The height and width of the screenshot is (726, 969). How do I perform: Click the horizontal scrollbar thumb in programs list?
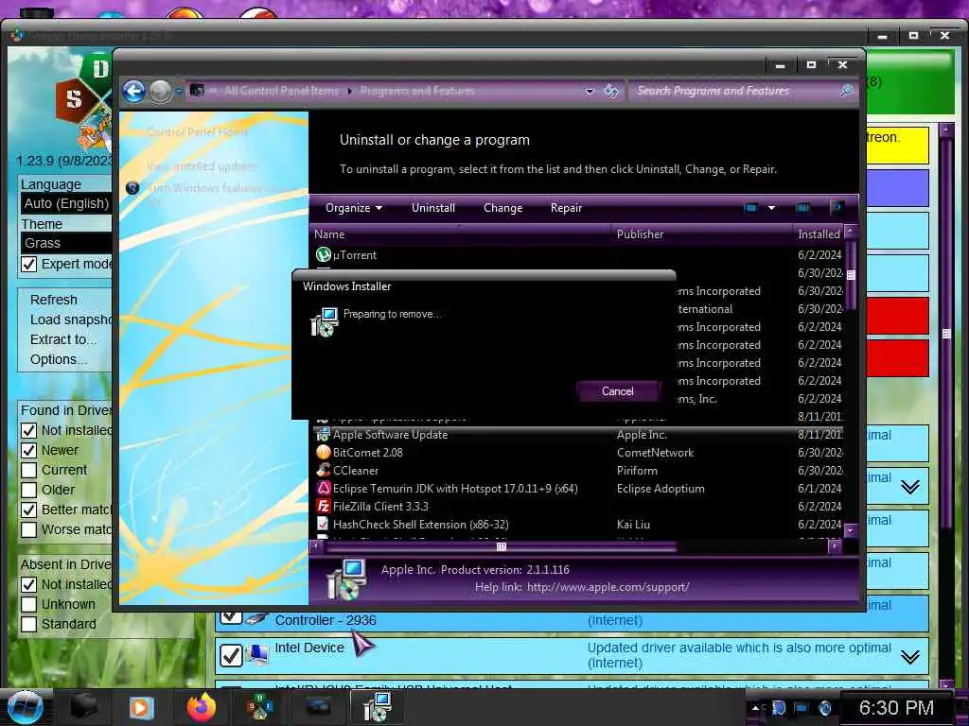pos(502,547)
